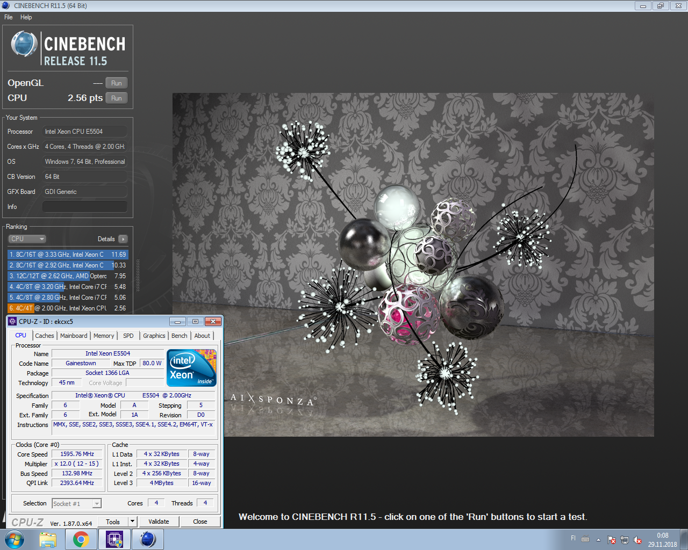Open the Help menu
The image size is (688, 550).
(26, 17)
